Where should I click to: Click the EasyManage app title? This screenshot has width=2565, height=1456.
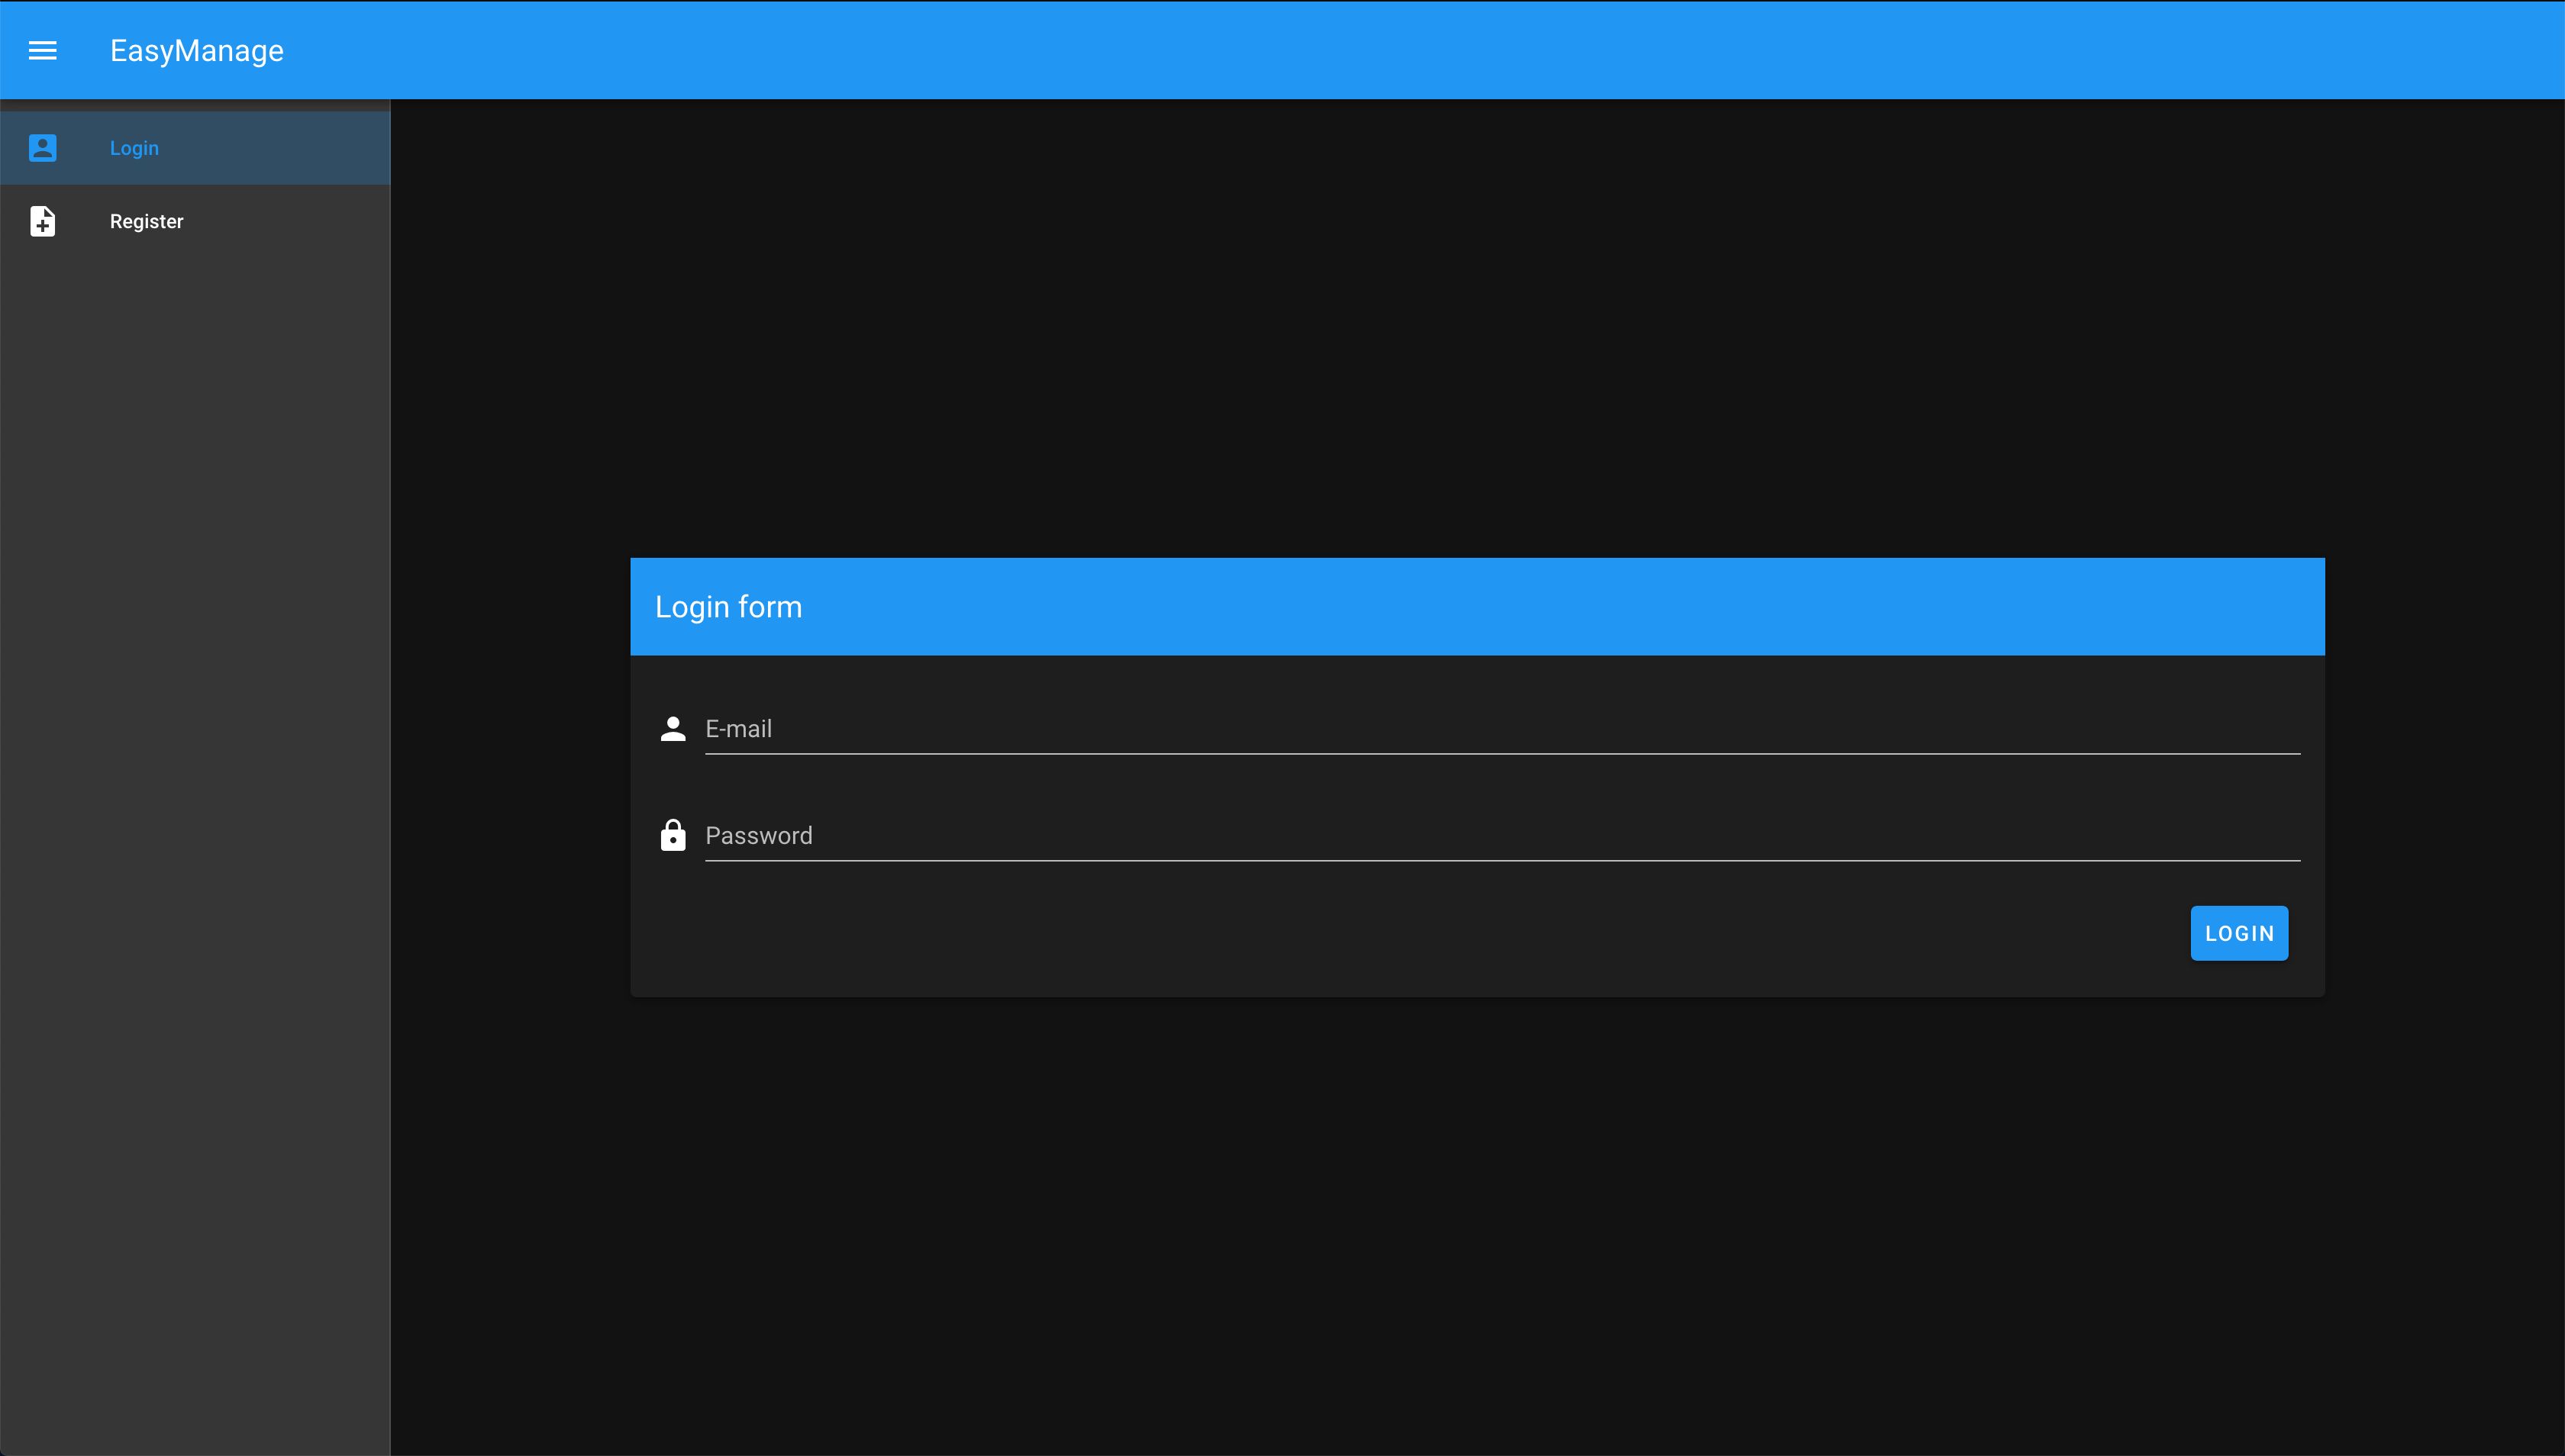pos(196,51)
